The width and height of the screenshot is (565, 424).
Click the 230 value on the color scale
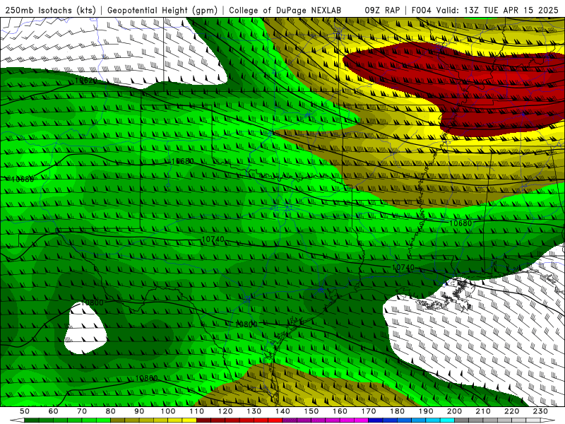click(x=540, y=411)
